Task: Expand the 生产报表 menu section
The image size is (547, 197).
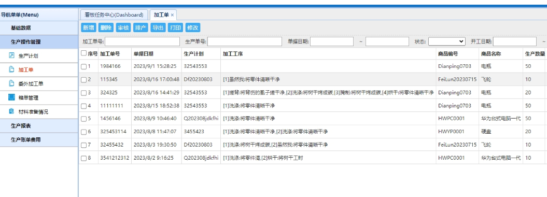Action: pos(39,125)
